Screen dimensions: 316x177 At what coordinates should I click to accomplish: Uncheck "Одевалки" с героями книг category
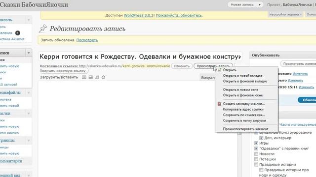(256, 148)
